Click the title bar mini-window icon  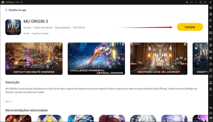pos(191,2)
